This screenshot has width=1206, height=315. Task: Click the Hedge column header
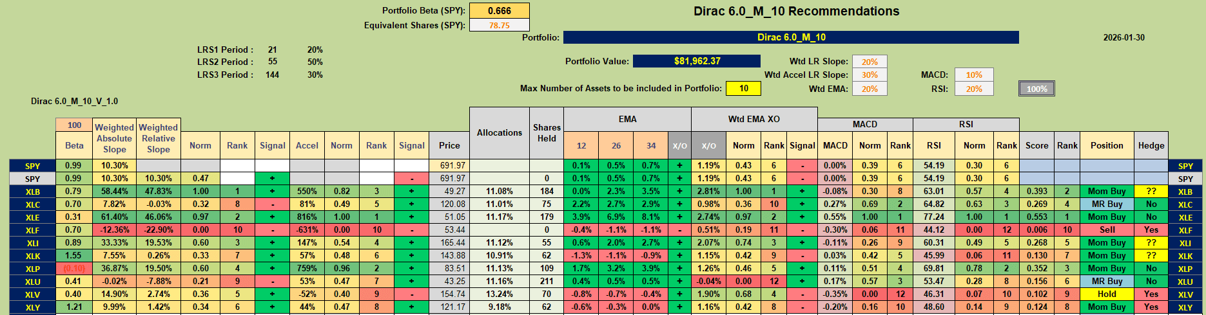coord(1151,145)
